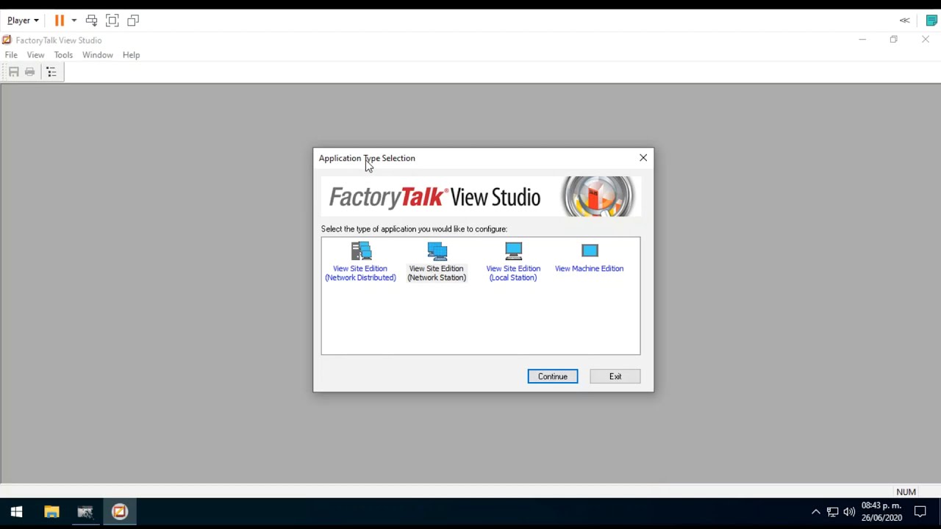Click the Exit button
The width and height of the screenshot is (941, 529).
click(x=615, y=376)
